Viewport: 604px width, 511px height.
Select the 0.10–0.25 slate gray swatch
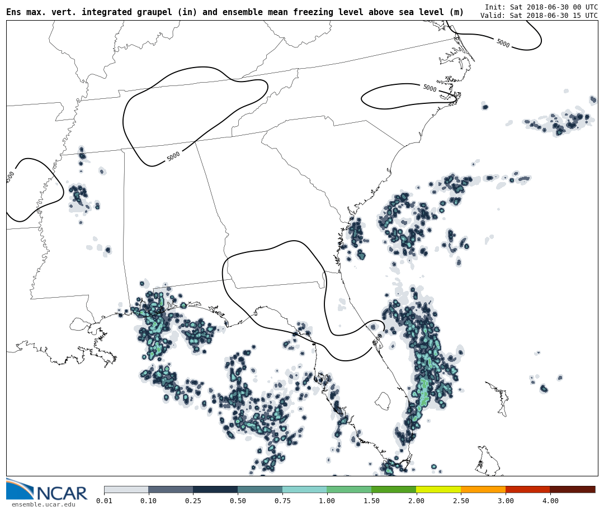171,490
